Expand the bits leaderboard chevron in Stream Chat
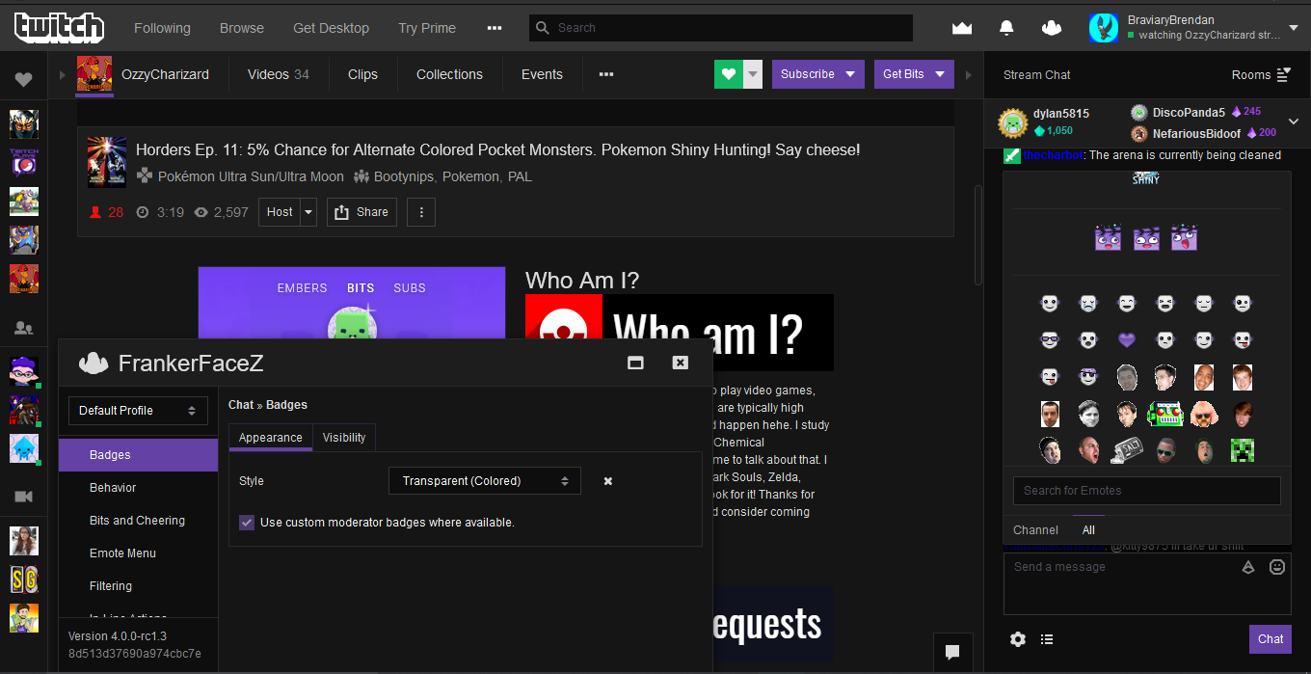The image size is (1311, 674). [1294, 122]
